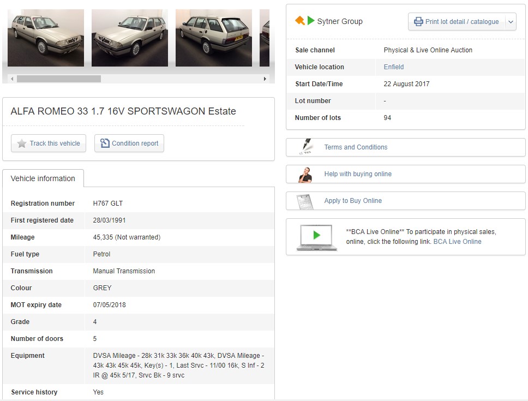This screenshot has height=401, width=528.
Task: Click the Start Date/Time label
Action: tap(319, 84)
